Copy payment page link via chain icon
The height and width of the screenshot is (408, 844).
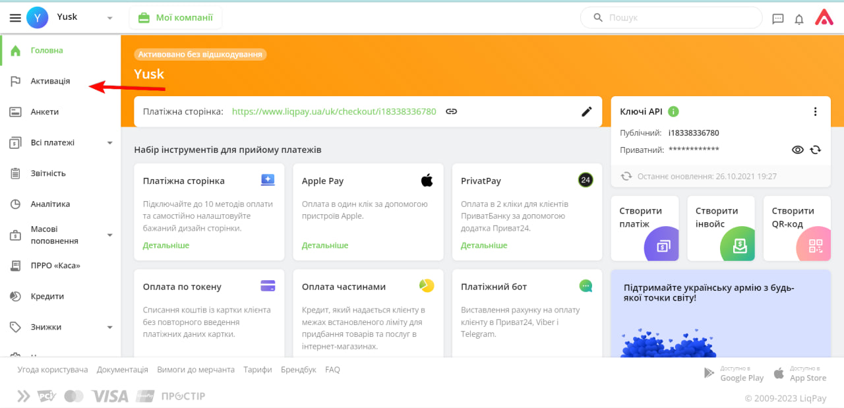(451, 111)
